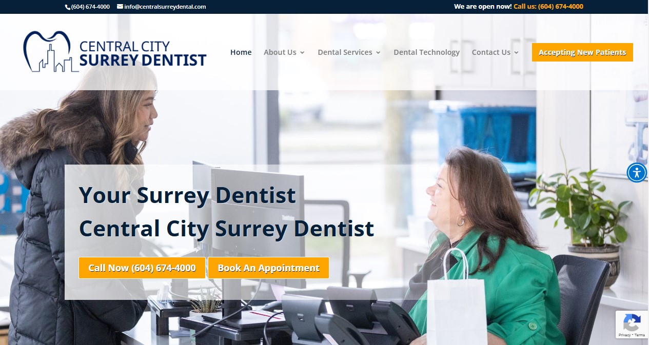Image resolution: width=649 pixels, height=345 pixels.
Task: Click the top-left (604) 674-4000 phone link
Action: click(90, 7)
